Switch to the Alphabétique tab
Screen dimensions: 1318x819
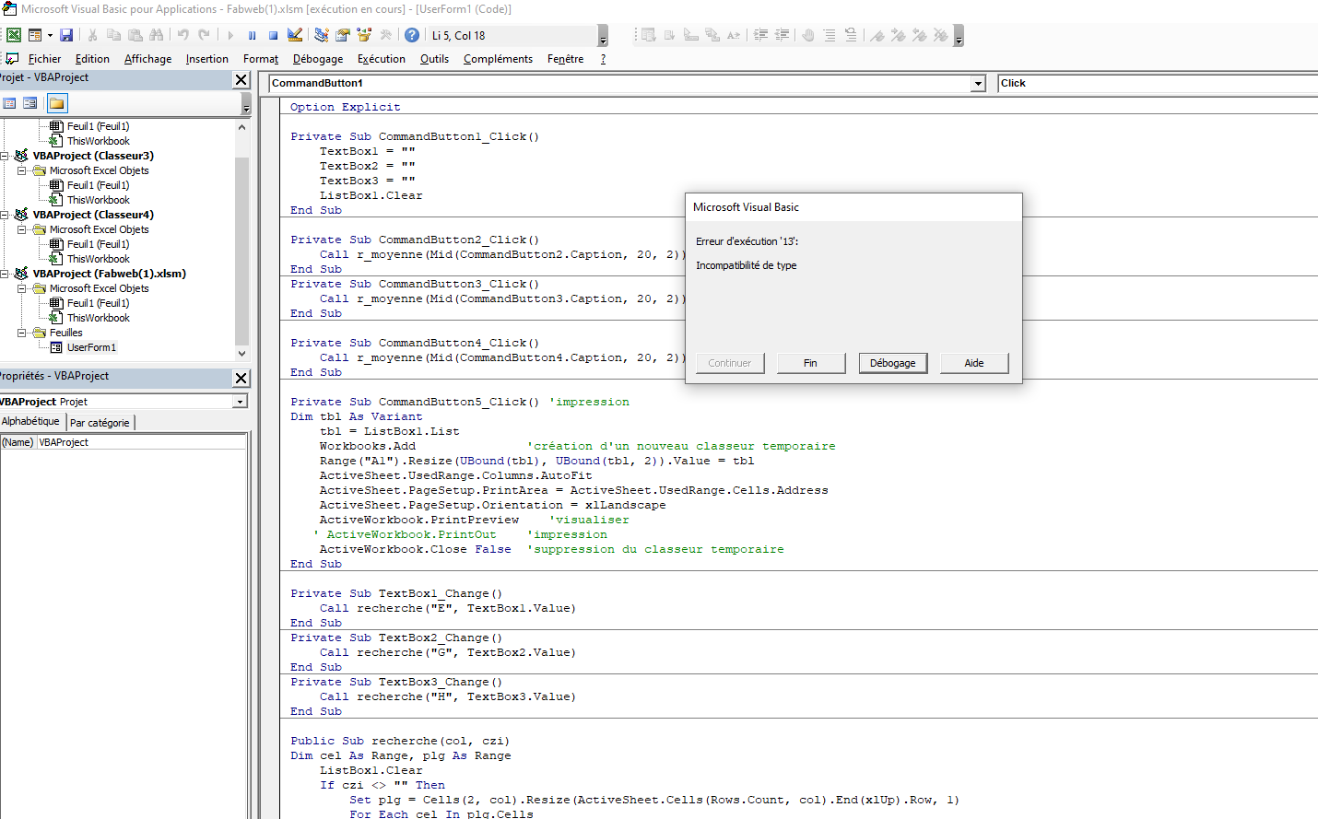point(31,422)
